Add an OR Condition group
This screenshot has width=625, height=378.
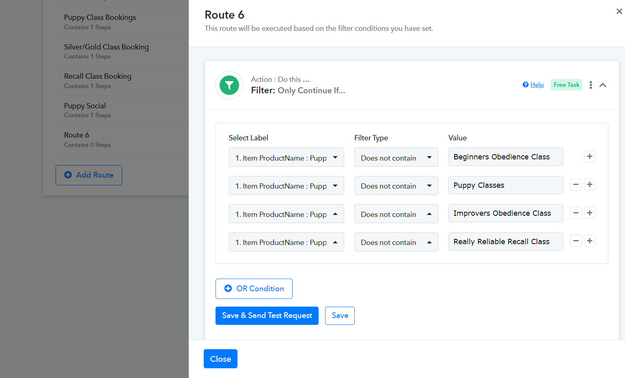254,289
